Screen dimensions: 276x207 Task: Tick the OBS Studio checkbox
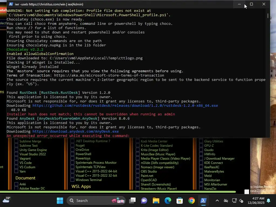point(138,171)
